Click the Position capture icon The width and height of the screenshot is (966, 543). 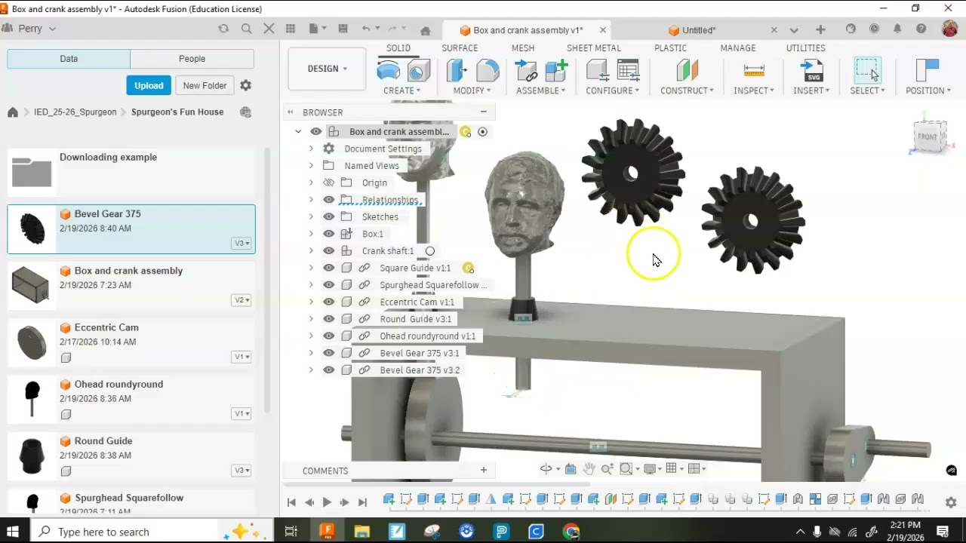tap(927, 70)
